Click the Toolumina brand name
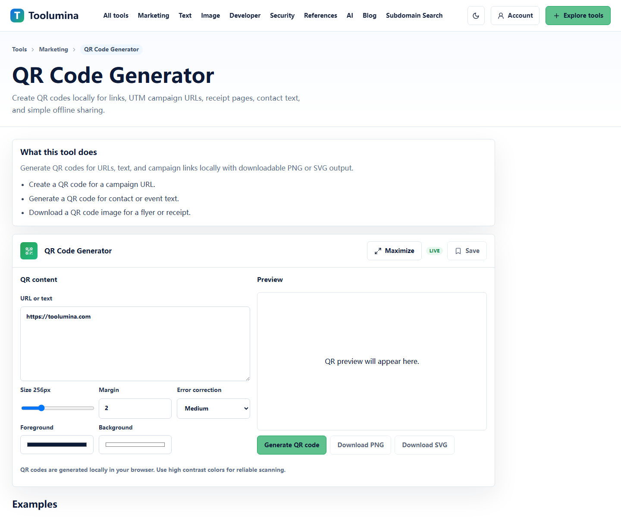 pyautogui.click(x=53, y=16)
